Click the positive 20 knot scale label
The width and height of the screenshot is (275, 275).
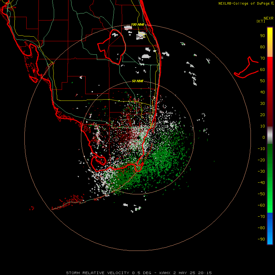point(262,115)
